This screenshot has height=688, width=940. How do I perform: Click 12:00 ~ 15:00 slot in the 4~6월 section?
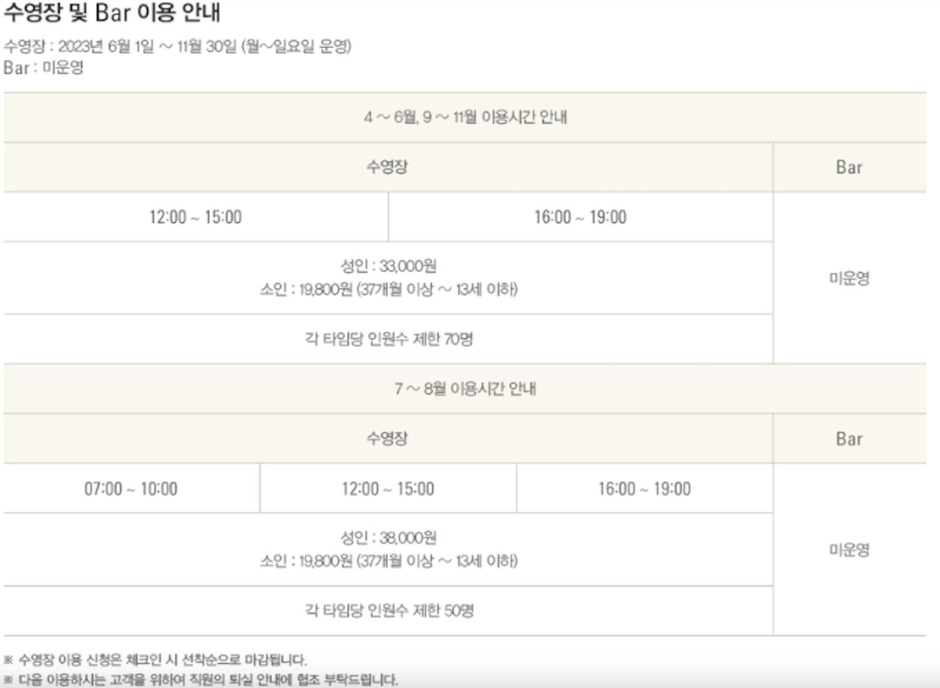[x=195, y=217]
